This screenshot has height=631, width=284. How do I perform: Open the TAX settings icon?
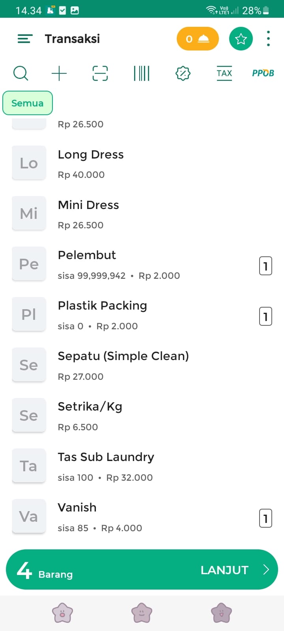pos(224,73)
